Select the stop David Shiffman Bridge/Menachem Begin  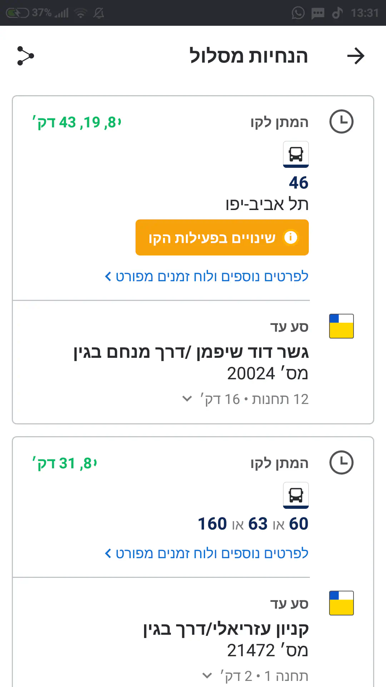tap(191, 352)
